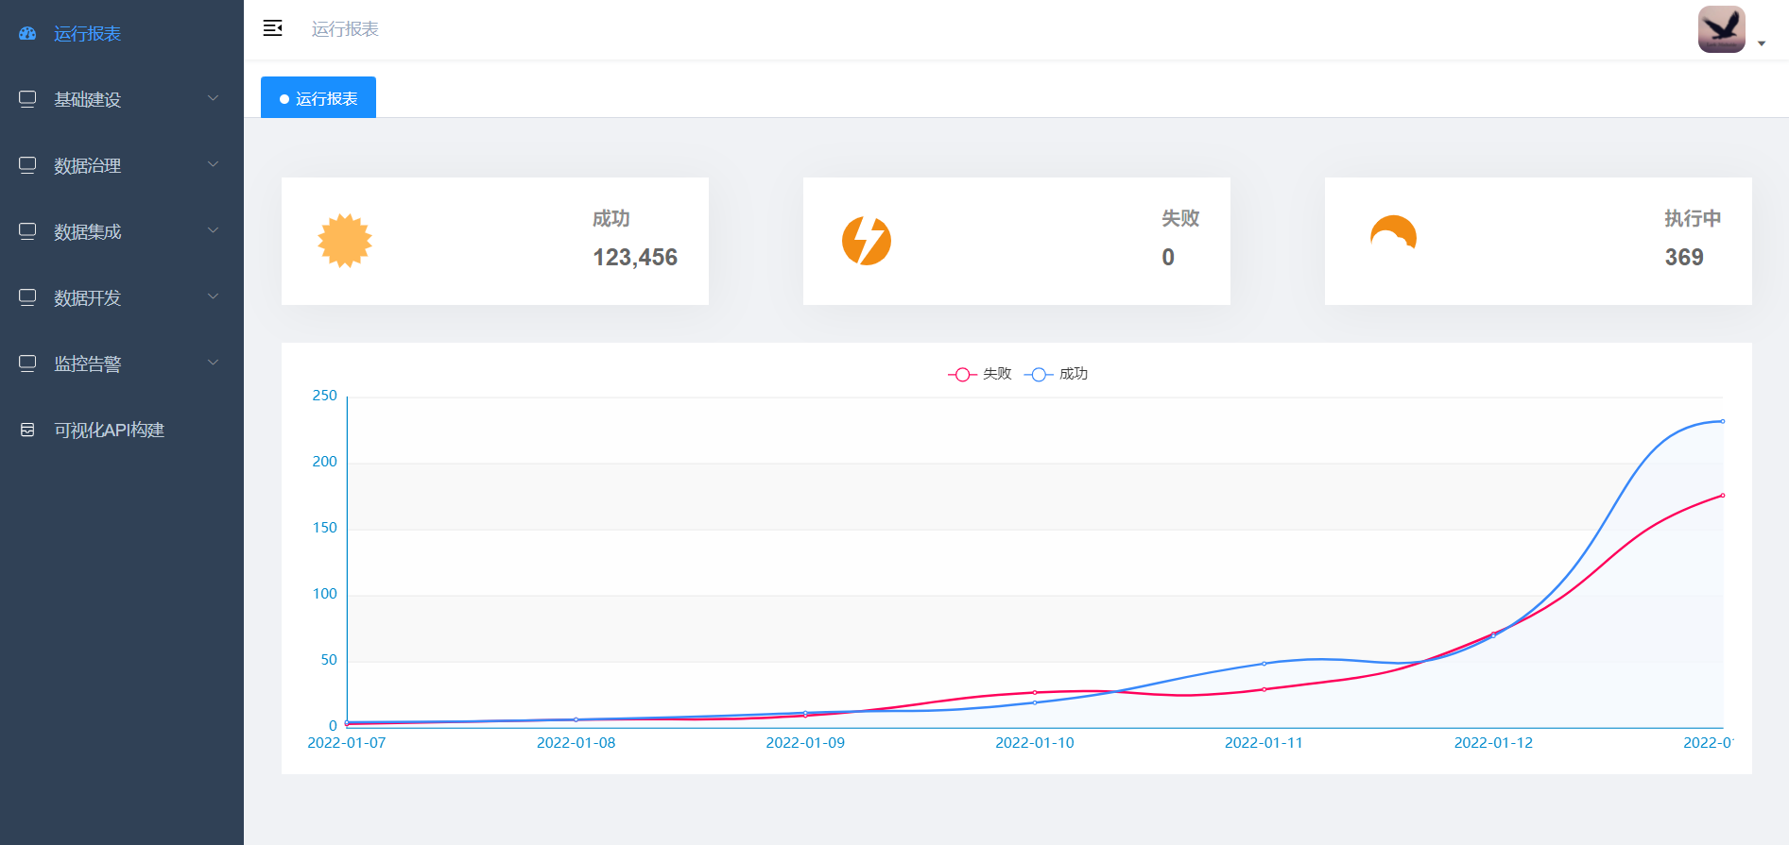Click the 250 y-axis label
Viewport: 1789px width, 845px height.
pos(325,396)
